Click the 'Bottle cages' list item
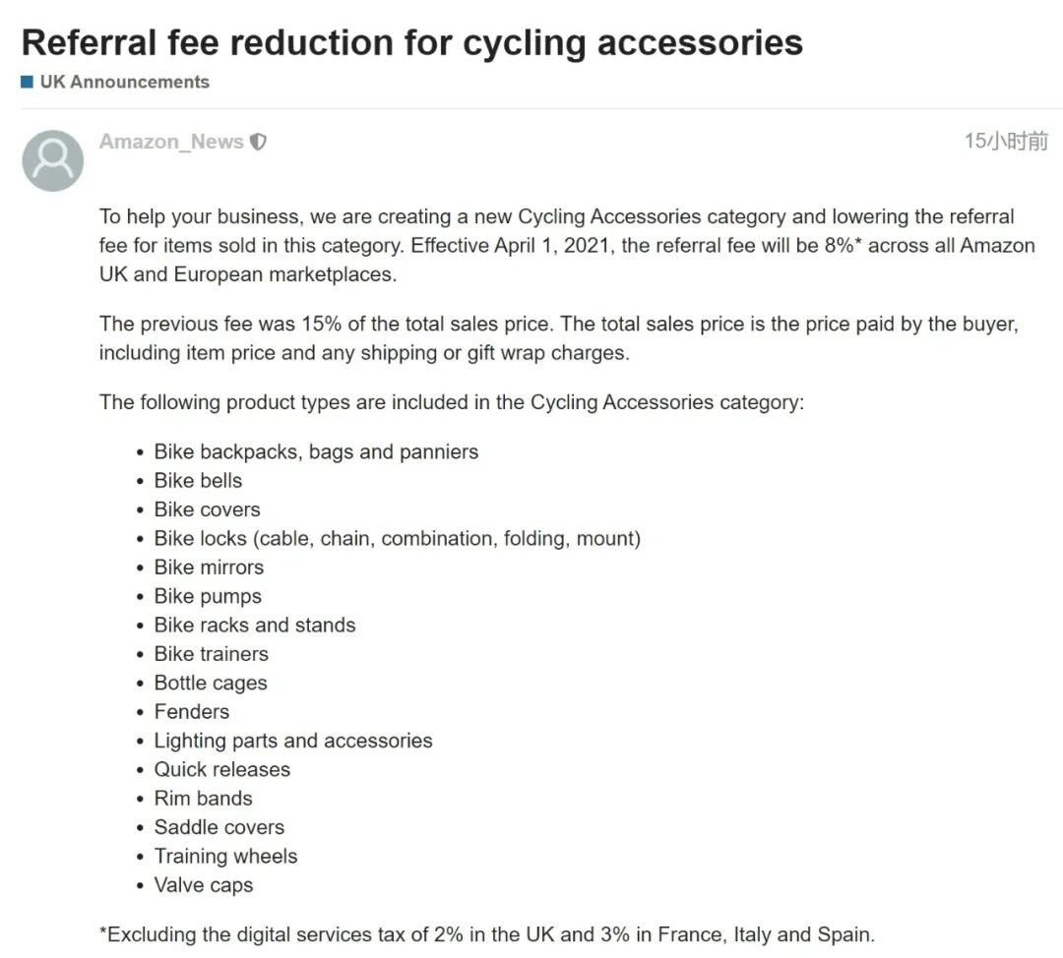Viewport: 1063px width, 958px height. click(x=211, y=683)
